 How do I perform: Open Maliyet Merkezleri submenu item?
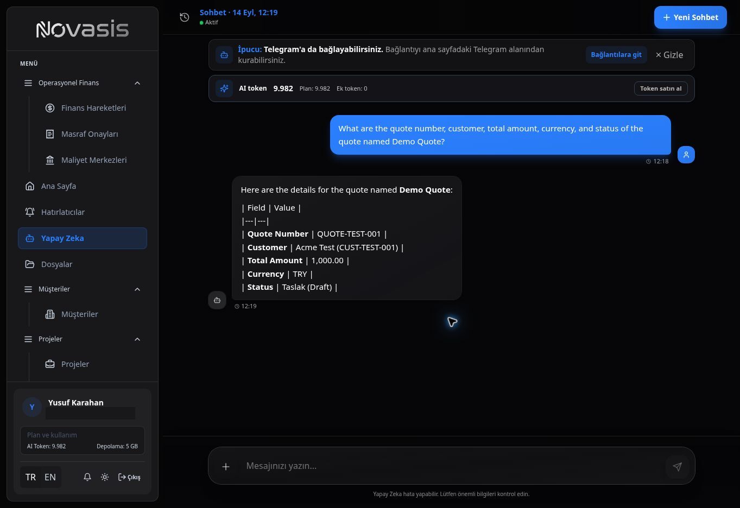coord(90,160)
